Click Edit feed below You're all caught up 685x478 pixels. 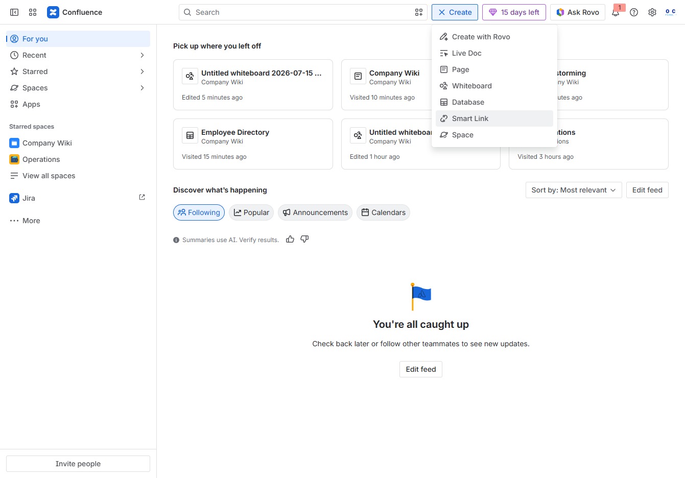pos(421,369)
